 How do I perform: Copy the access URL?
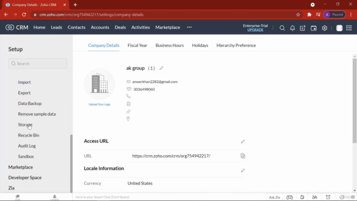point(243,156)
